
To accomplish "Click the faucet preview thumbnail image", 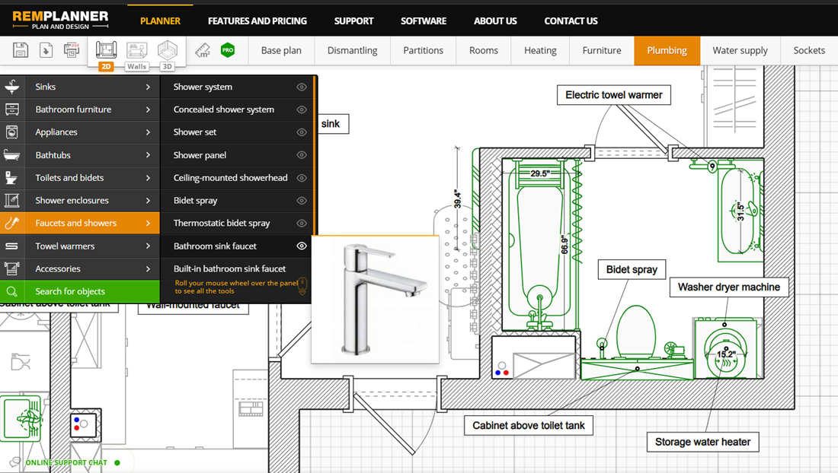I will pos(375,300).
